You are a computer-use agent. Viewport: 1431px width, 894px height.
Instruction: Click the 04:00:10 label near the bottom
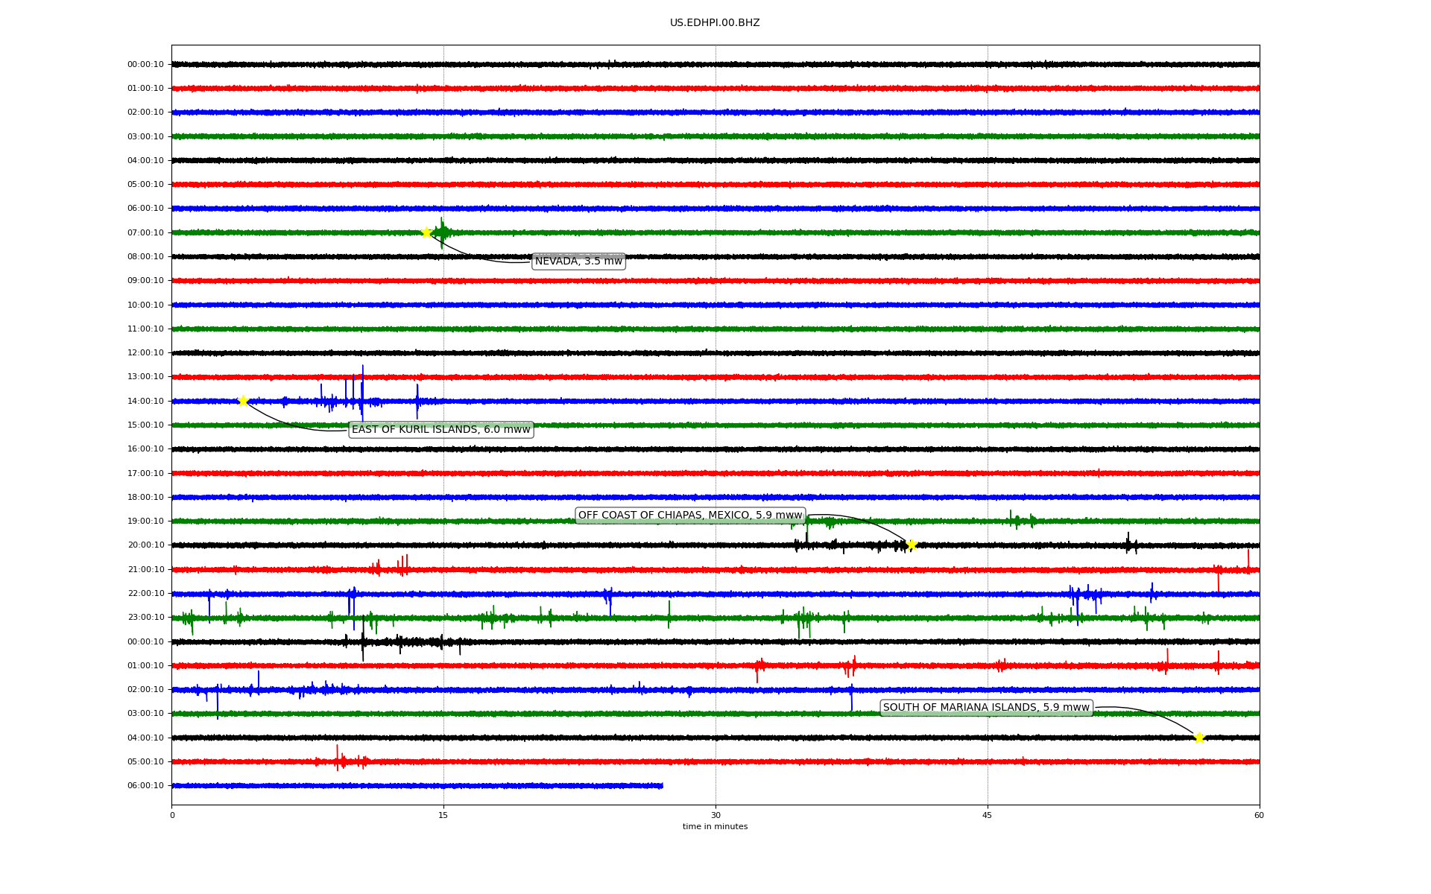145,738
